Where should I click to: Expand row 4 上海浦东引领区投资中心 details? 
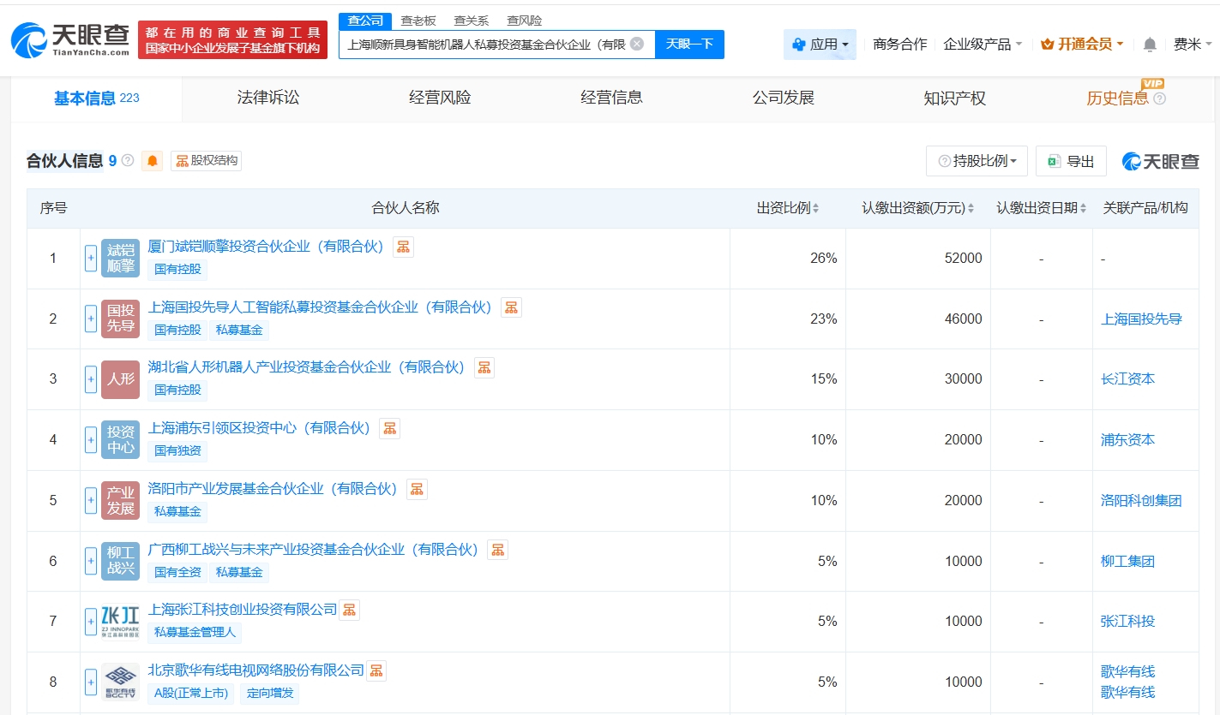click(91, 440)
